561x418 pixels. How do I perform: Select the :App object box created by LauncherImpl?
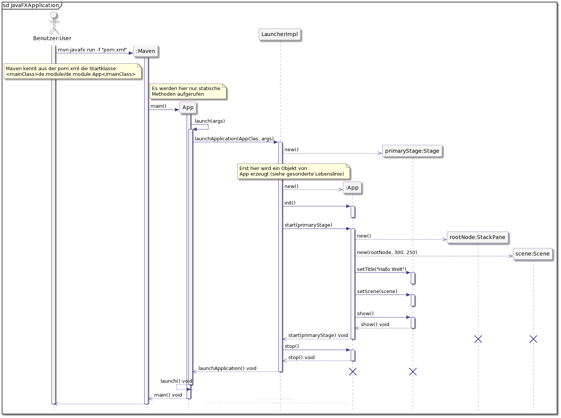(352, 188)
